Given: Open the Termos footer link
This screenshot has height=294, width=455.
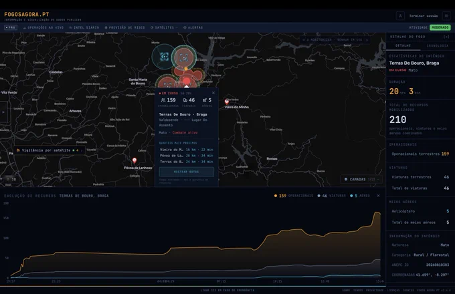Looking at the screenshot, I should point(358,290).
